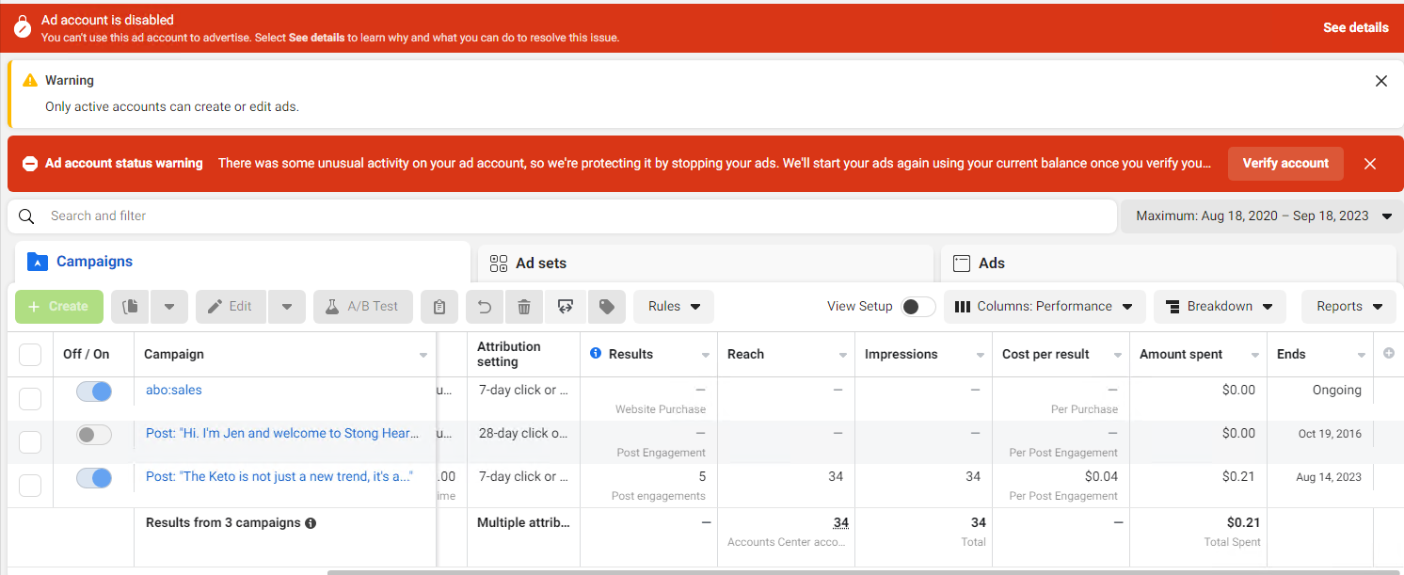Viewport: 1404px width, 575px height.
Task: Toggle off the Keto post campaign
Action: (x=94, y=477)
